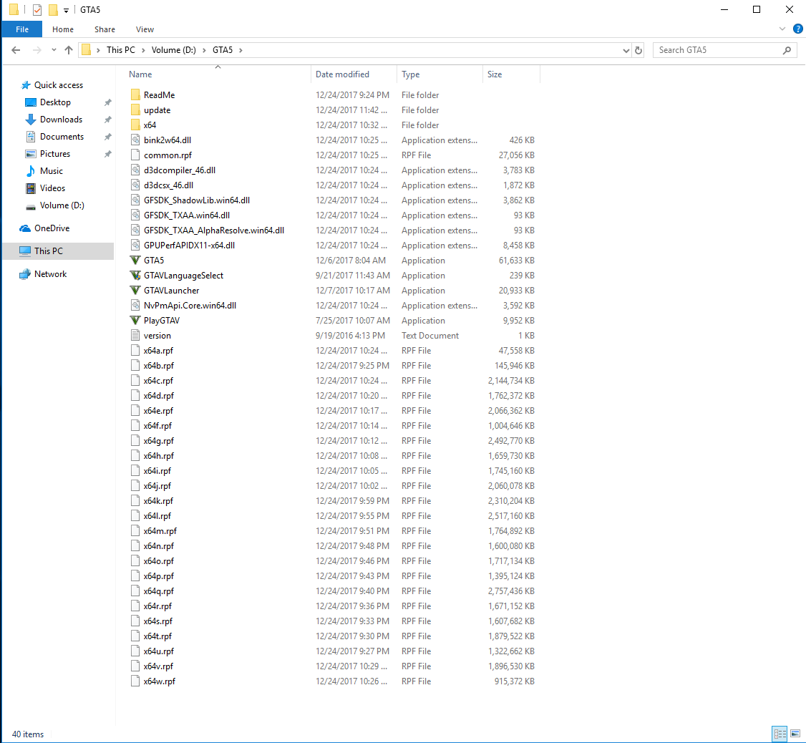Open Quick access in navigation pane
Screen dimensions: 806x743
(58, 85)
